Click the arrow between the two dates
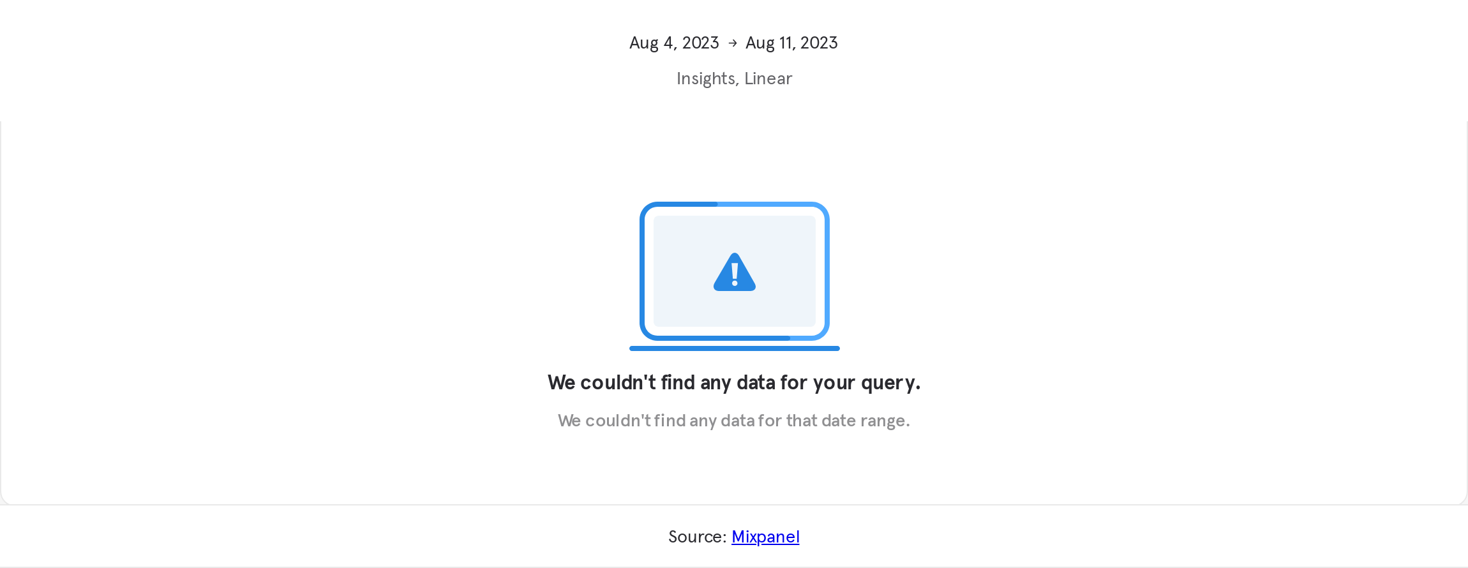 point(732,42)
